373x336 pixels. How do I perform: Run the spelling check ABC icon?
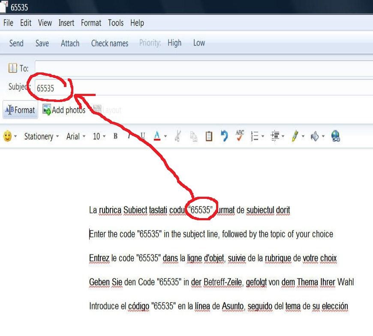click(240, 135)
